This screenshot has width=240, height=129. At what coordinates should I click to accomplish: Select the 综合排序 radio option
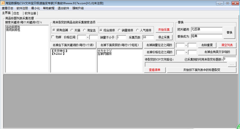coord(107,30)
